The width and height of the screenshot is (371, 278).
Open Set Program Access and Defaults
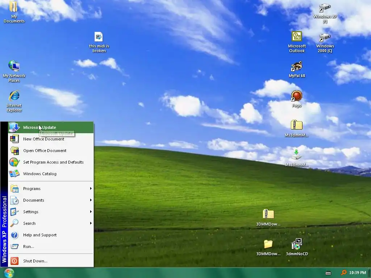(51, 162)
